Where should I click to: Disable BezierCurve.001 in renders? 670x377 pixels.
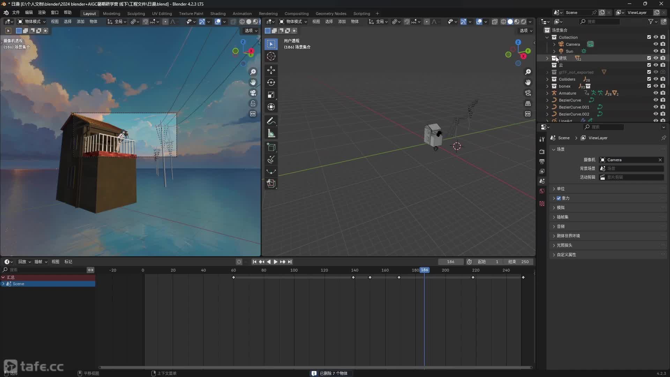(x=663, y=107)
